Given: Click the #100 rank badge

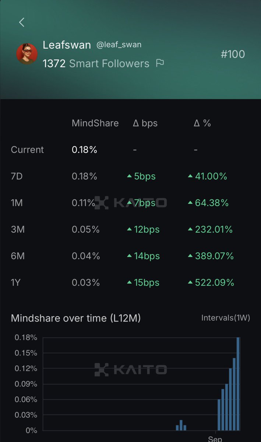Looking at the screenshot, I should tap(233, 54).
